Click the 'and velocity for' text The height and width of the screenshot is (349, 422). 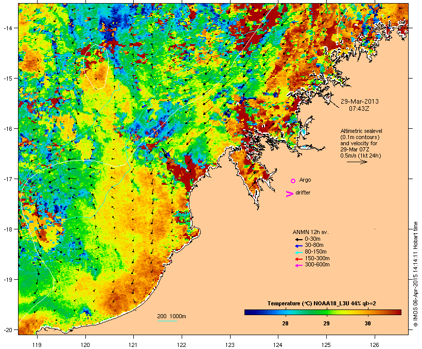359,143
